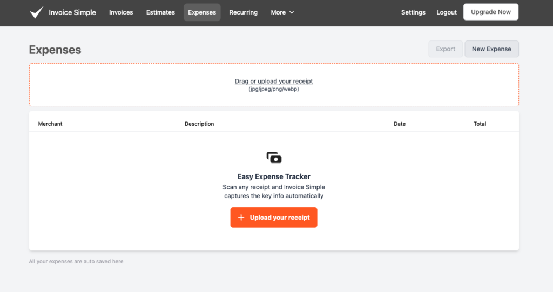Click the orange Upload your receipt button
Viewport: 553px width, 292px height.
pos(274,218)
